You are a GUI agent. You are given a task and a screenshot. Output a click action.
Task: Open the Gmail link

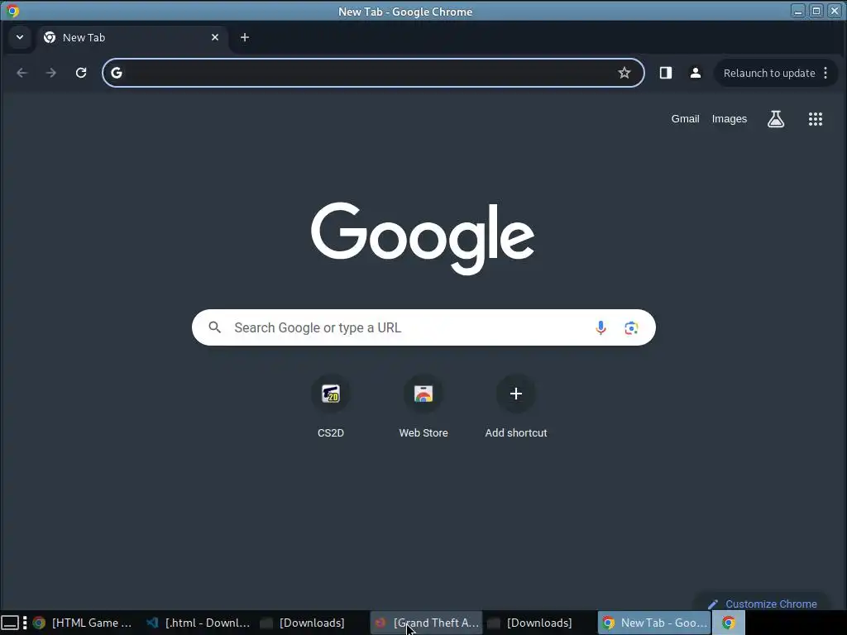[x=685, y=119]
